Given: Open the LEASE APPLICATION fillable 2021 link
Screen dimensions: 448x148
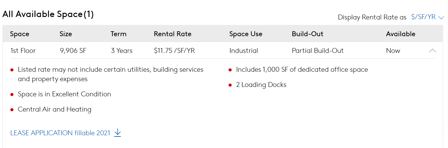Looking at the screenshot, I should tap(60, 133).
